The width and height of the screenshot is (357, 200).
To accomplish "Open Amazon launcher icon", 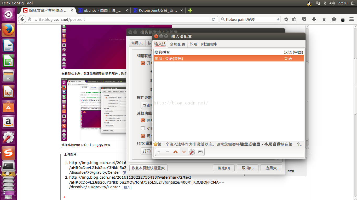I will [x=9, y=122].
